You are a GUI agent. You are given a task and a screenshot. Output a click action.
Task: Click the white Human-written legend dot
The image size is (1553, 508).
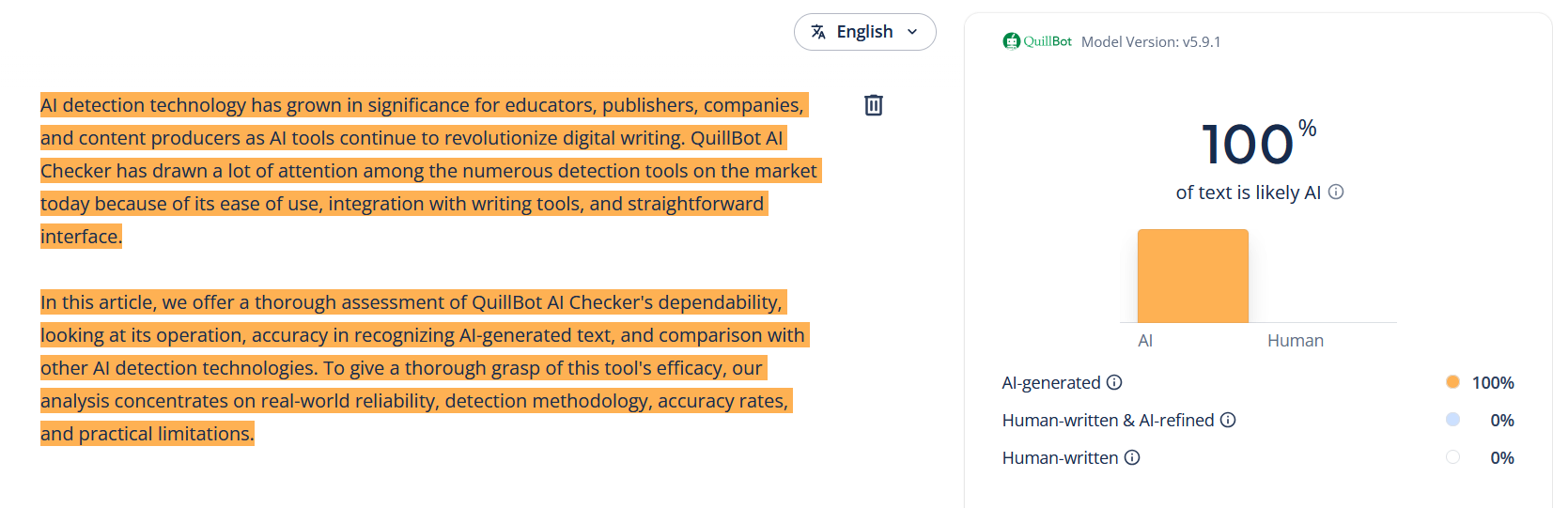tap(1452, 457)
